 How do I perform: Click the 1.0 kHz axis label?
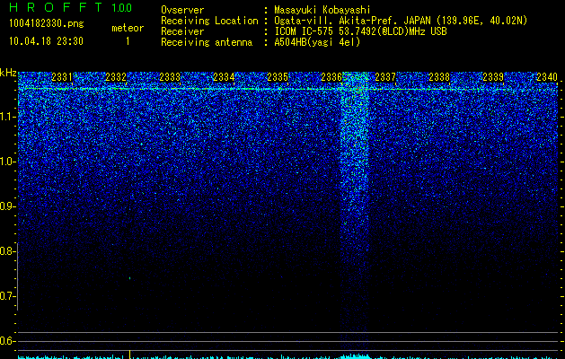click(8, 162)
